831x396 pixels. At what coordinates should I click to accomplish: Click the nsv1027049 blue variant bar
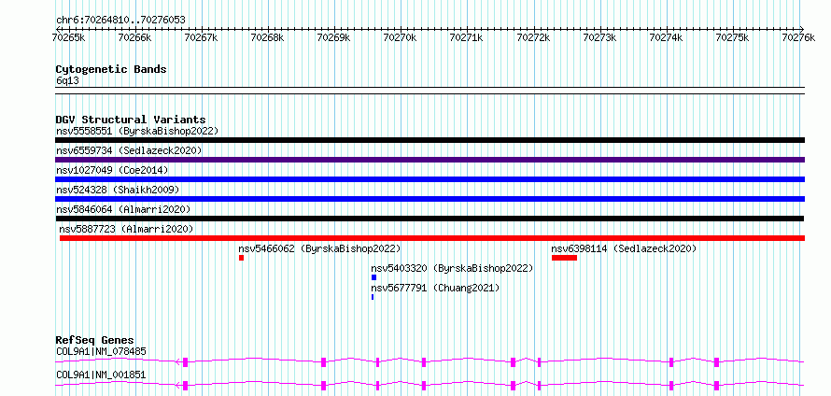(x=430, y=179)
